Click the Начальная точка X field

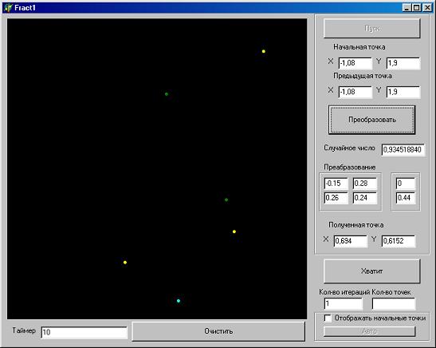point(355,63)
